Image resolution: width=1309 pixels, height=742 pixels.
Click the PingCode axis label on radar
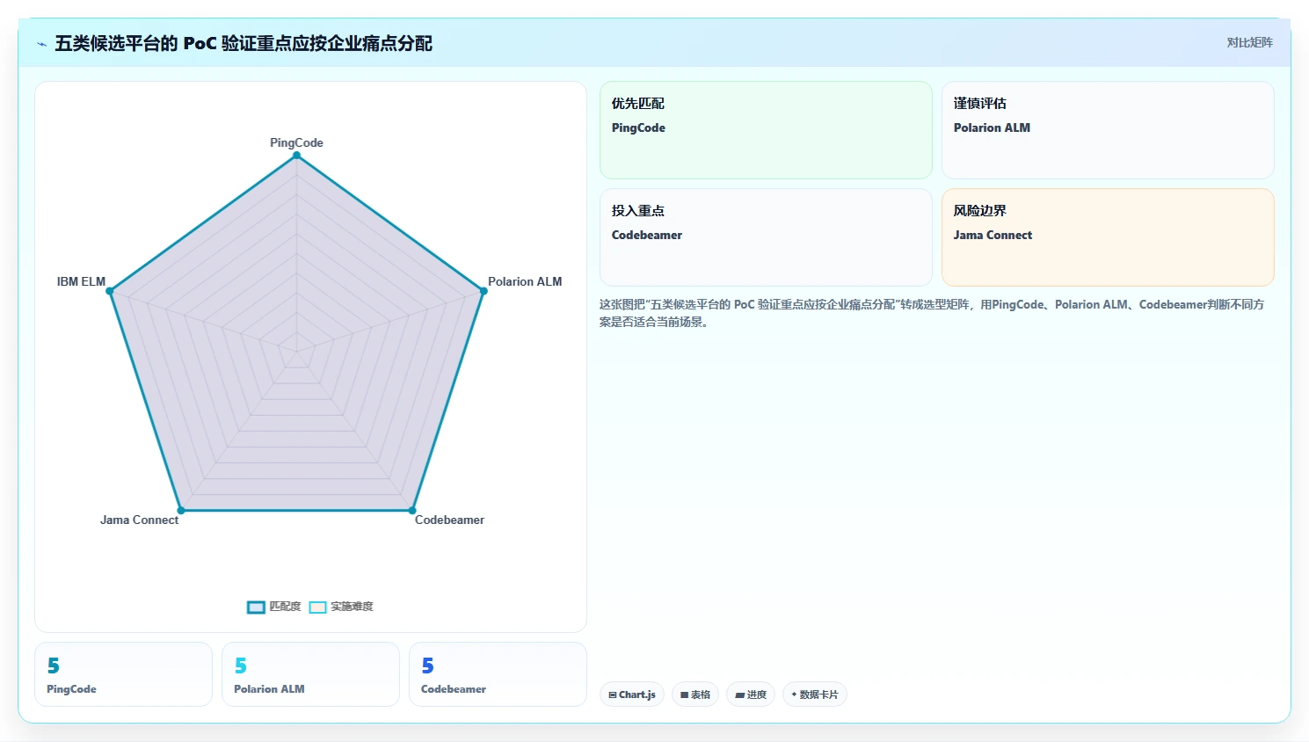coord(296,142)
